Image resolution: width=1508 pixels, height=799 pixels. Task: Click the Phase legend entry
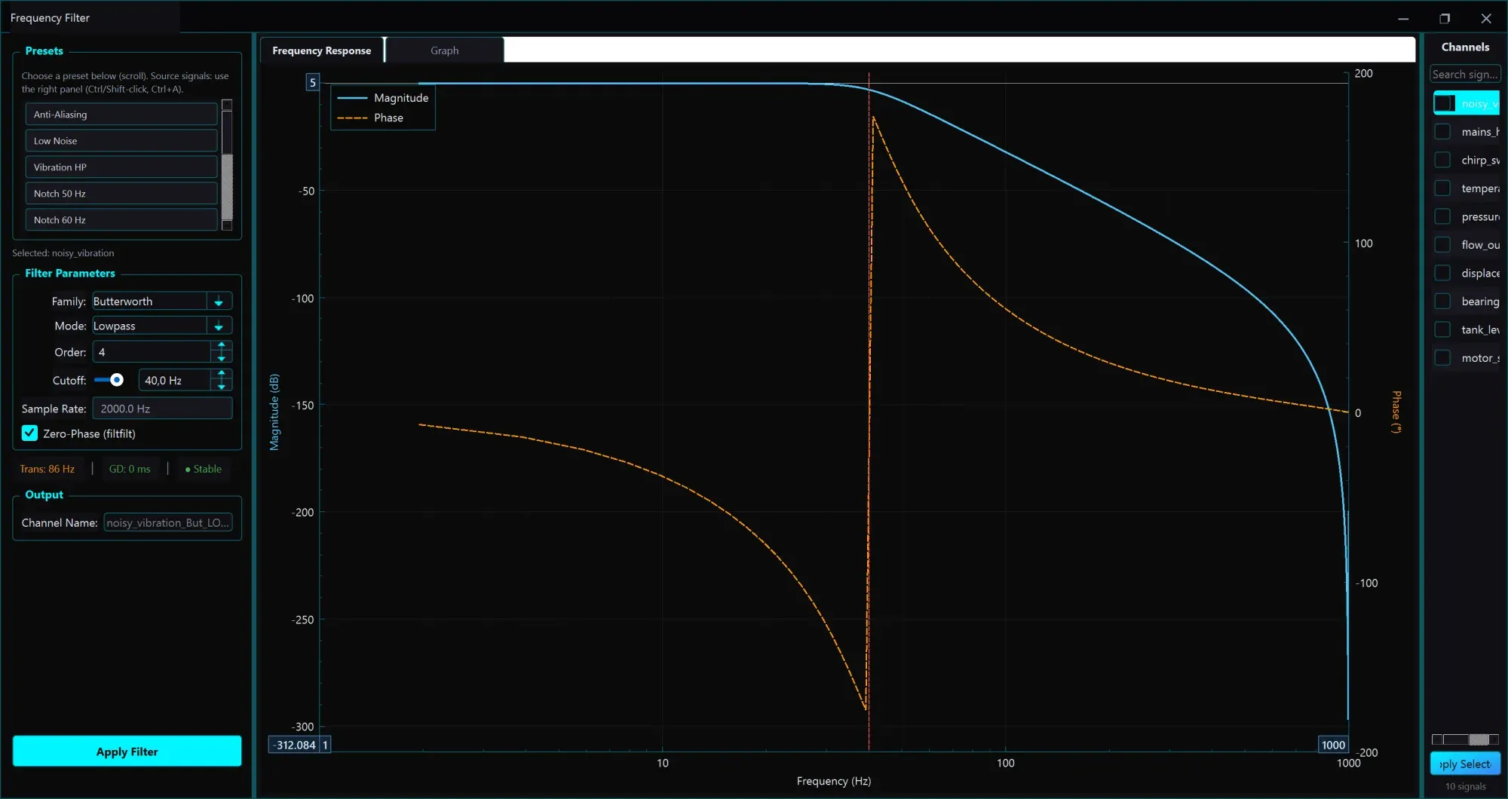[x=370, y=118]
